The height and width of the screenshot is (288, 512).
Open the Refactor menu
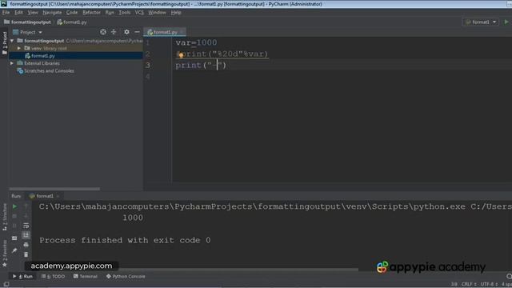pos(91,13)
